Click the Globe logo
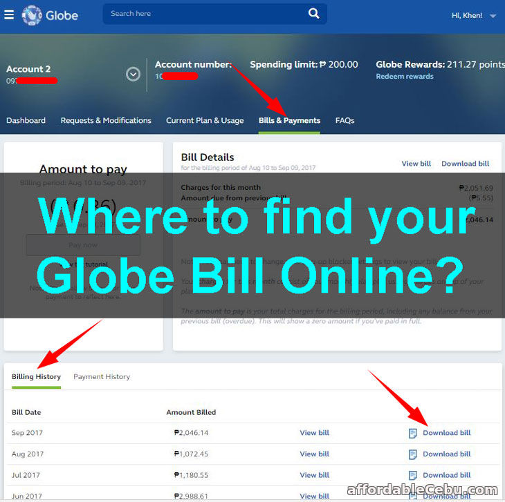The width and height of the screenshot is (505, 502). (50, 15)
